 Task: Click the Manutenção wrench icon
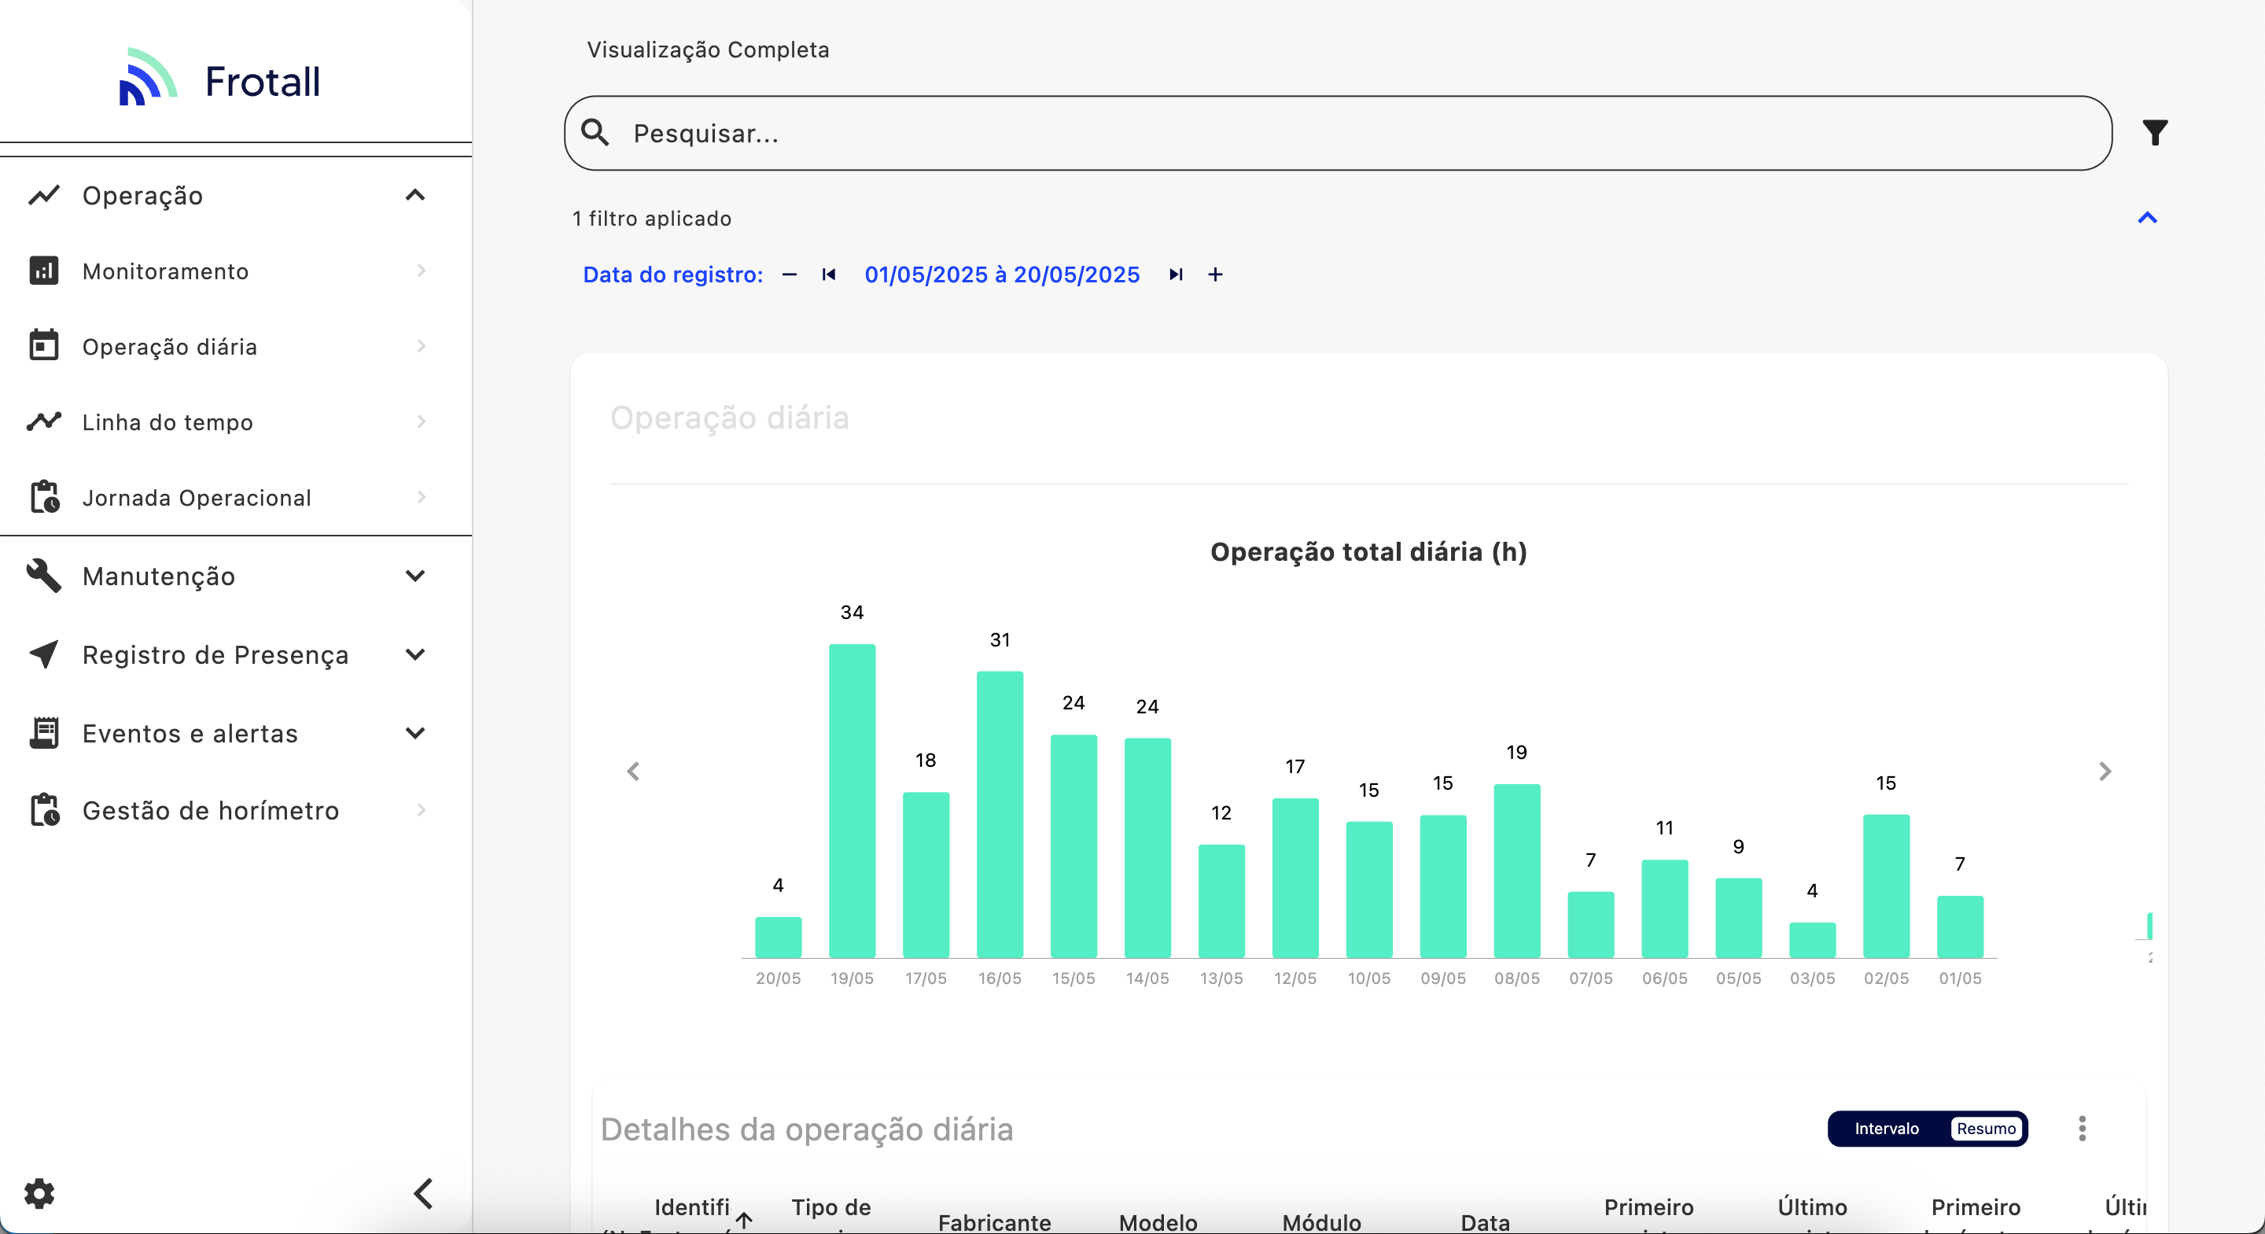44,576
